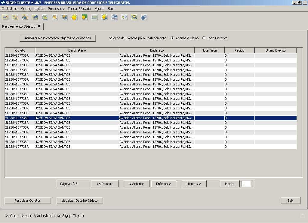
Task: Select the first envelope toolbar icon
Action: point(5,17)
